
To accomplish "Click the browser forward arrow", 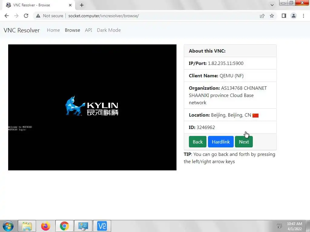I will 16,16.
